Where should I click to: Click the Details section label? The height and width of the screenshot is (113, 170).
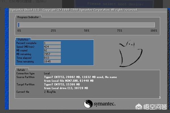coord(21,70)
